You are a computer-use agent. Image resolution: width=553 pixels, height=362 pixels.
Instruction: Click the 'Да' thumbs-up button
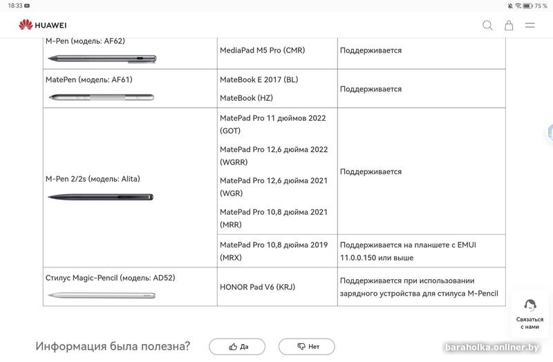(x=237, y=346)
